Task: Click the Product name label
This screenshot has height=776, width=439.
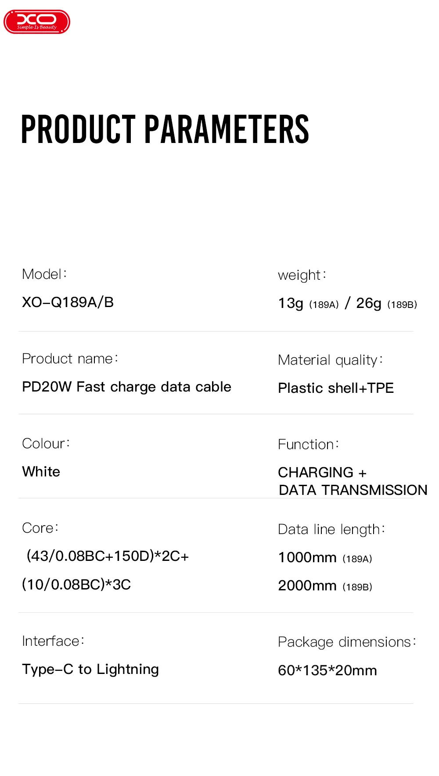Action: pos(70,359)
